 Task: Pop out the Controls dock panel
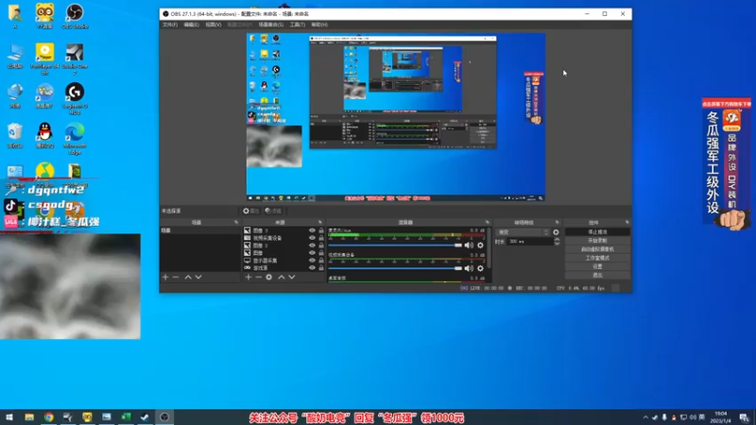click(x=627, y=222)
